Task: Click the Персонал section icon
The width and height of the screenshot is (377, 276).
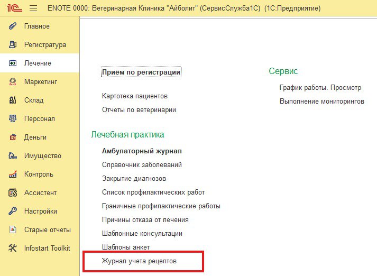Action: click(x=13, y=118)
